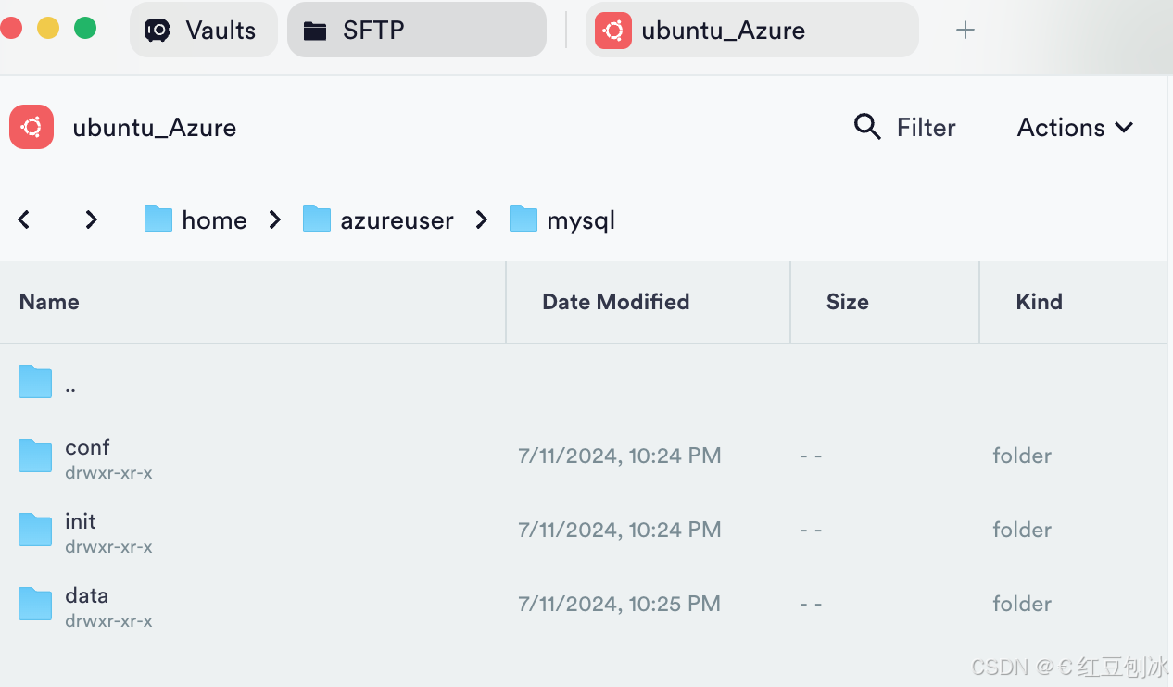Sort by Date Modified column
This screenshot has width=1173, height=687.
pyautogui.click(x=615, y=302)
